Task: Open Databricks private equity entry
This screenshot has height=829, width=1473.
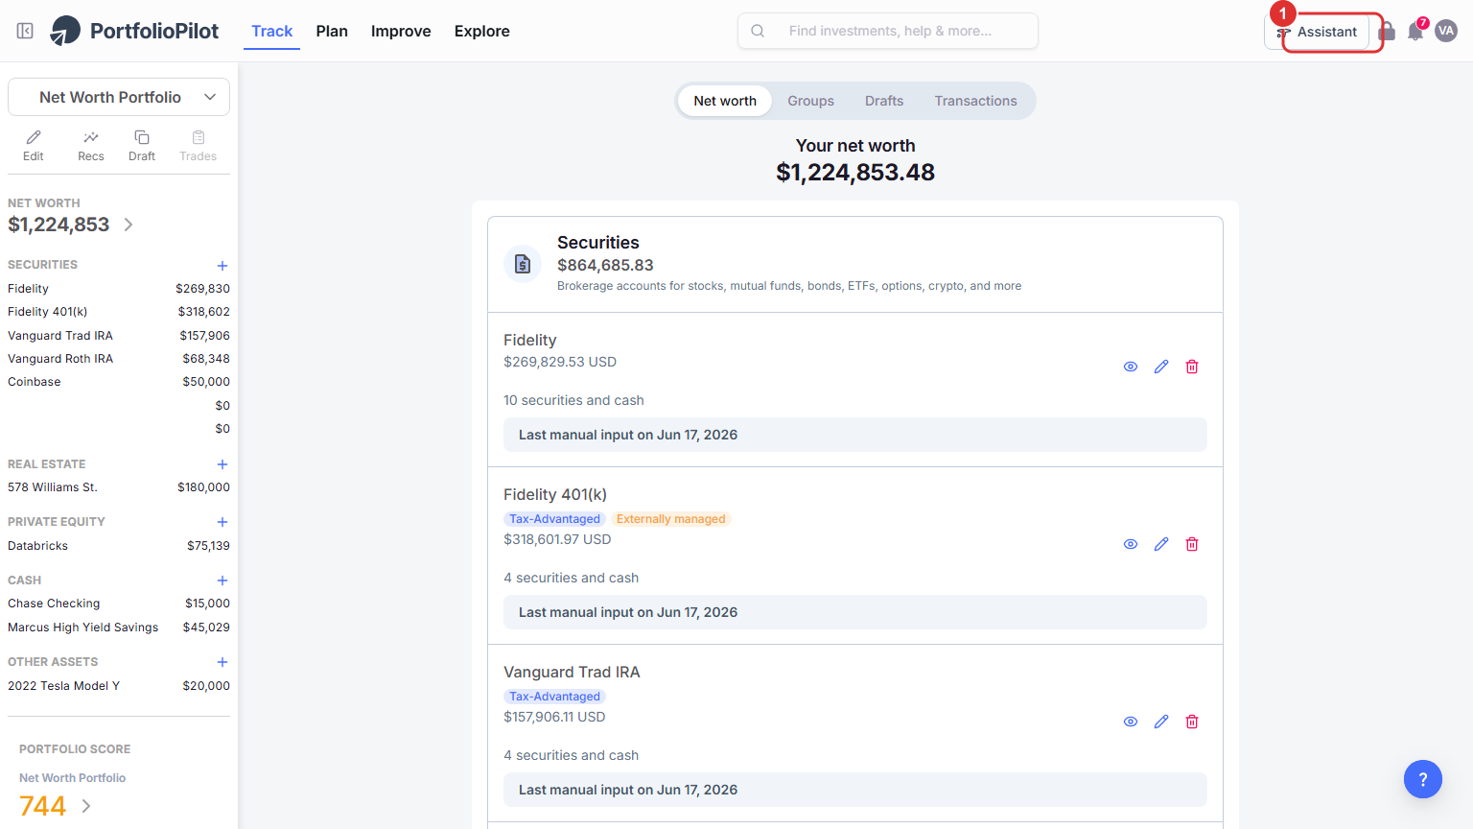Action: (119, 546)
